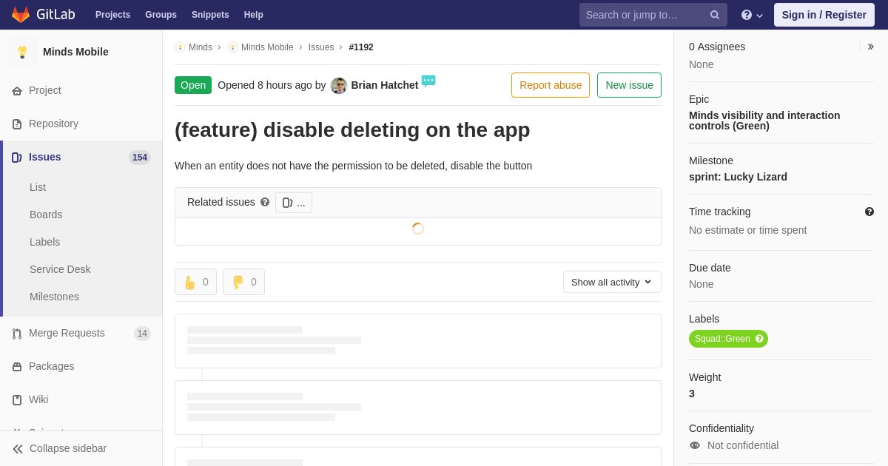Open the Milestones submenu item
Screen dimensions: 888x466
point(54,297)
